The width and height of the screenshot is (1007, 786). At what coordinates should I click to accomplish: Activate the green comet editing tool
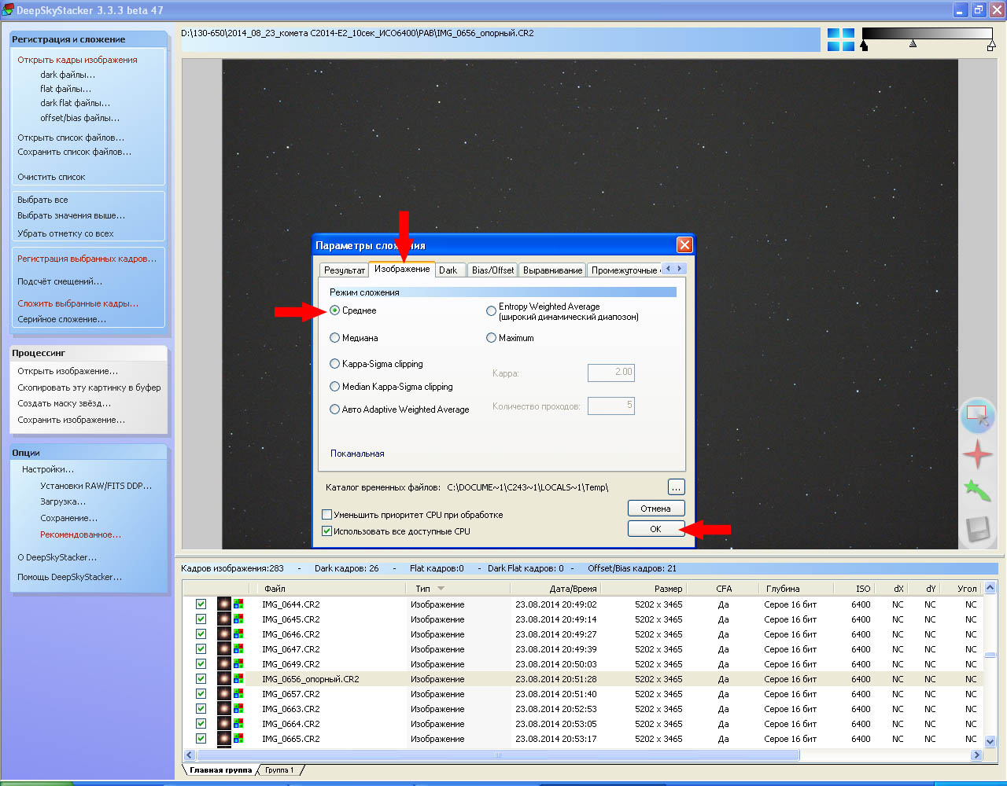pos(977,491)
